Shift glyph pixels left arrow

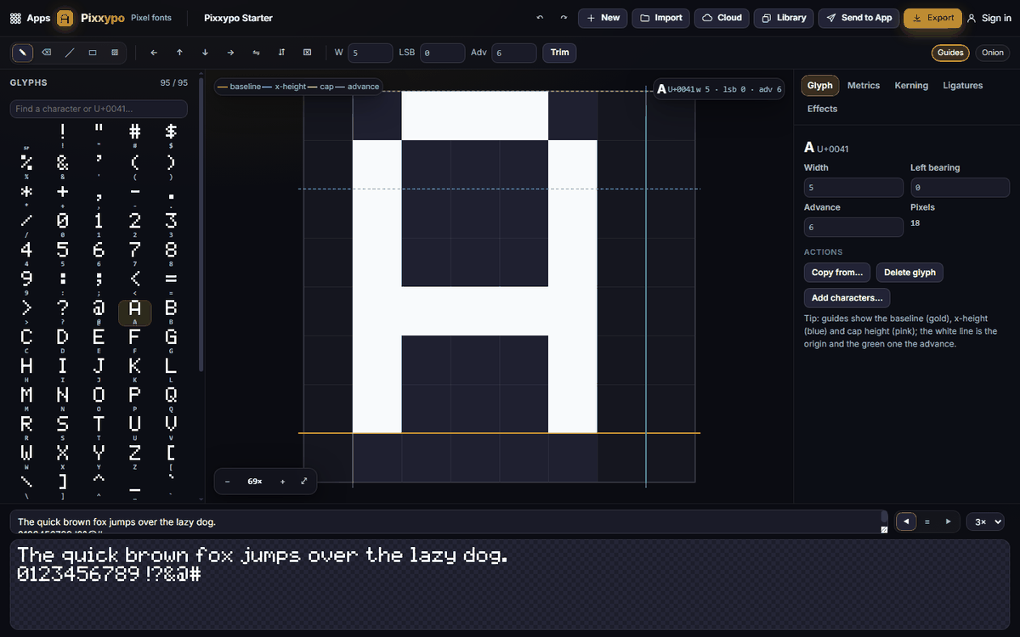pyautogui.click(x=154, y=53)
